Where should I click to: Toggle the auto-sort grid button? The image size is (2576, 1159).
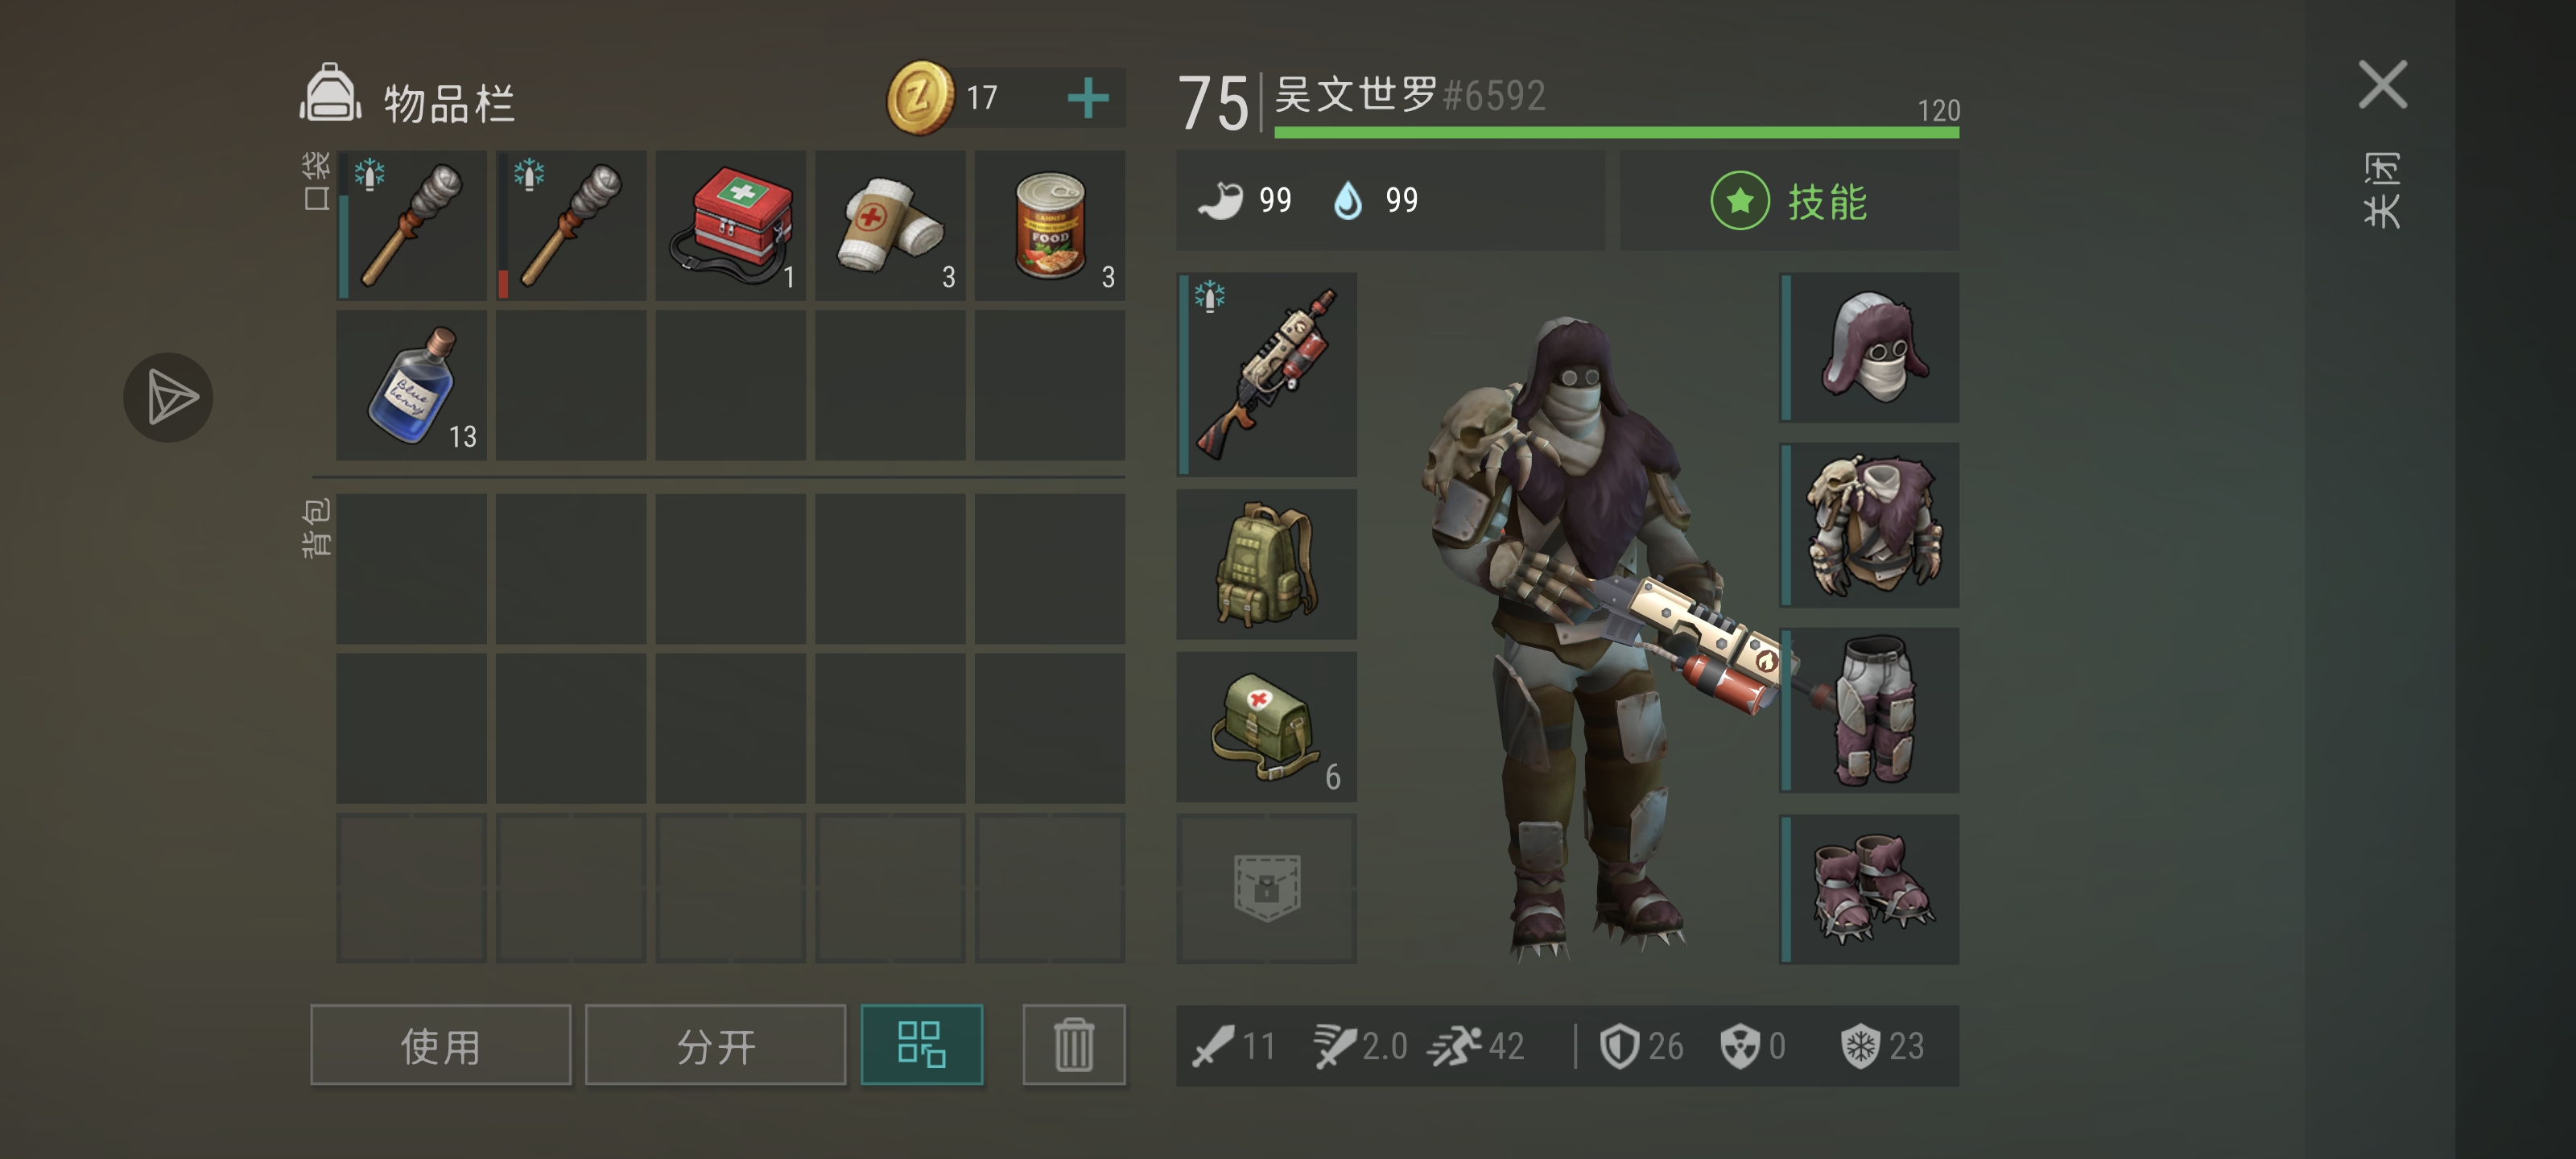tap(922, 1045)
